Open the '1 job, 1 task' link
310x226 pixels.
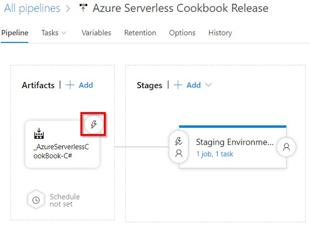pos(215,154)
